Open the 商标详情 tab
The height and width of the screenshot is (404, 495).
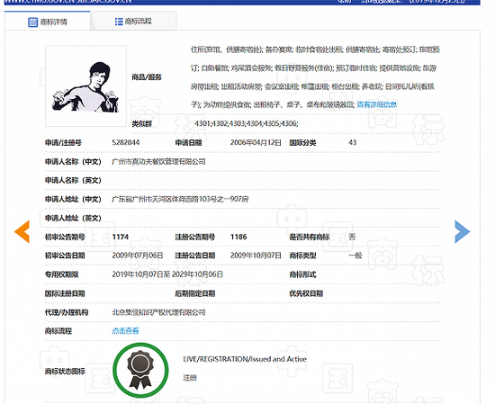[48, 22]
